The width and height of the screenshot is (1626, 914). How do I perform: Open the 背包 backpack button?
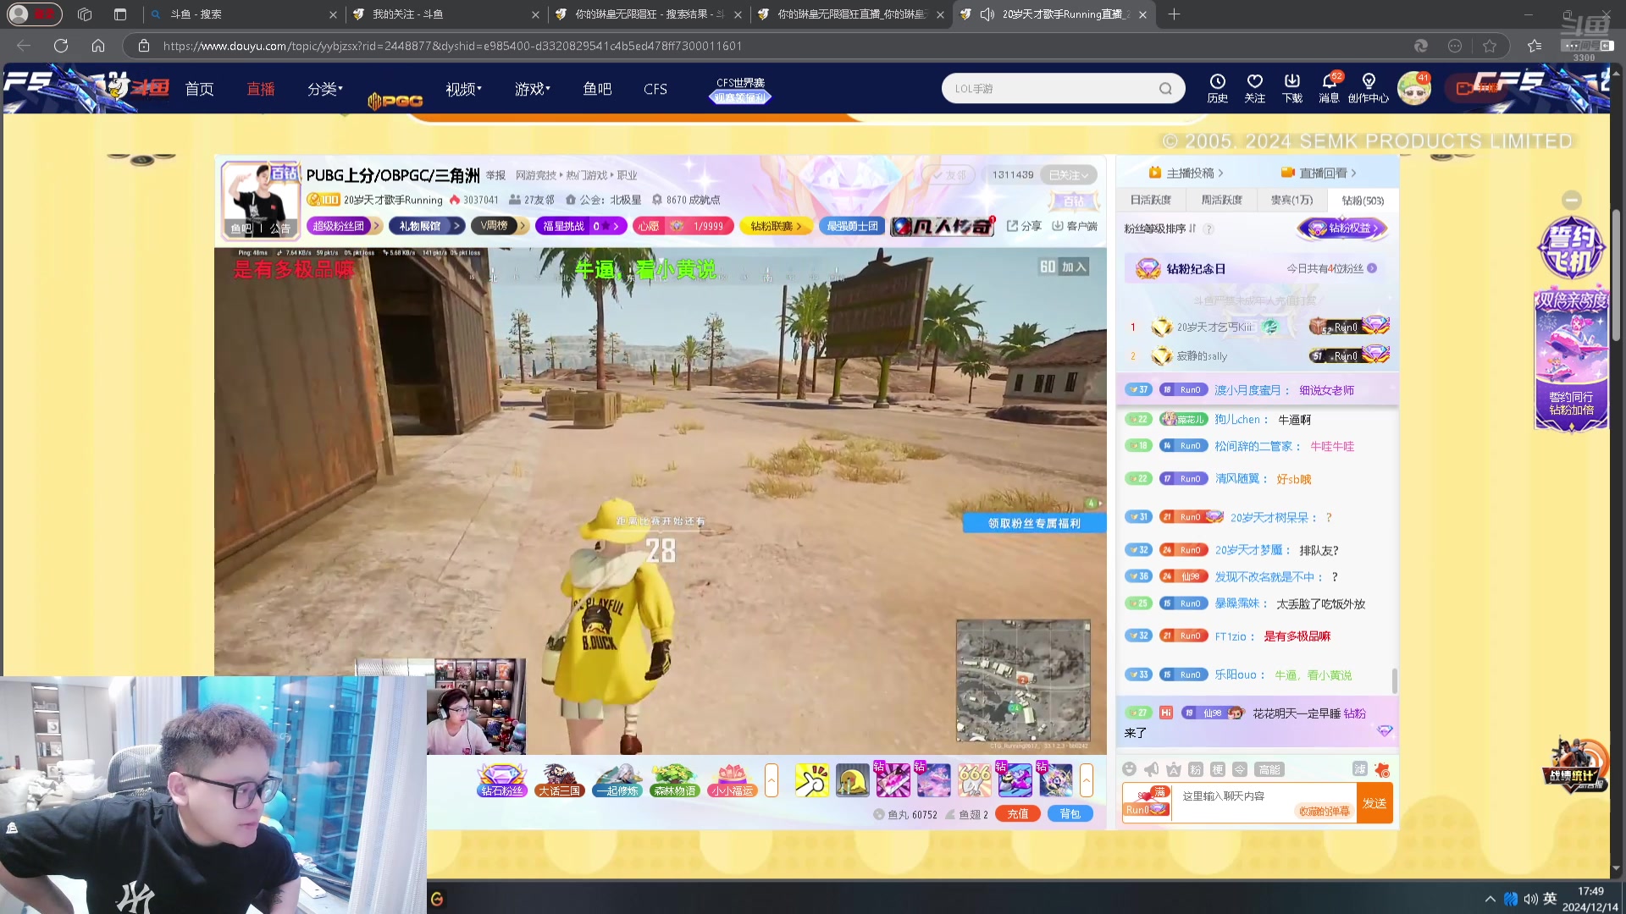(1070, 814)
